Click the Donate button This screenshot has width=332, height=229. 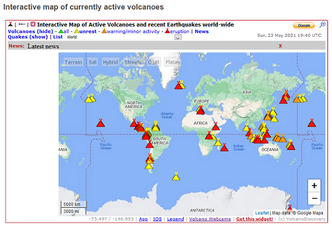[304, 25]
